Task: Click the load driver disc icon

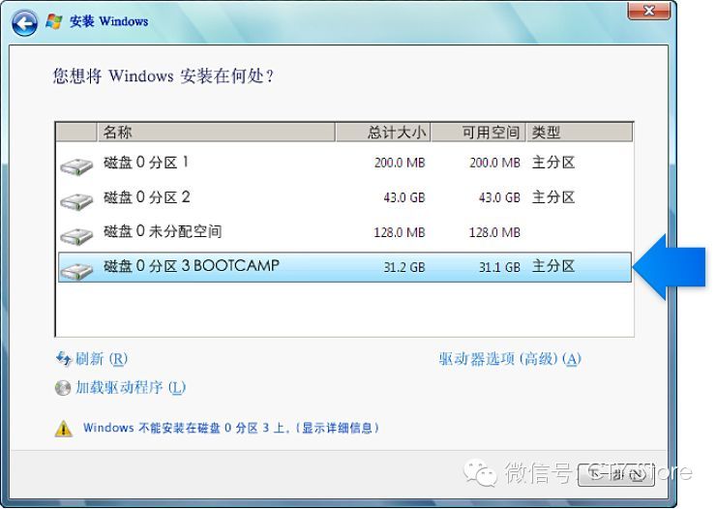Action: click(64, 388)
